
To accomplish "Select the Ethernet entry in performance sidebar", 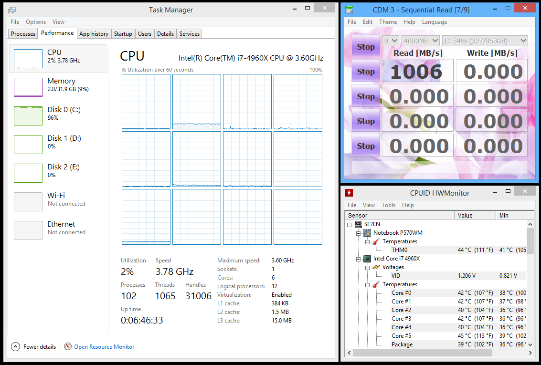I will (58, 230).
